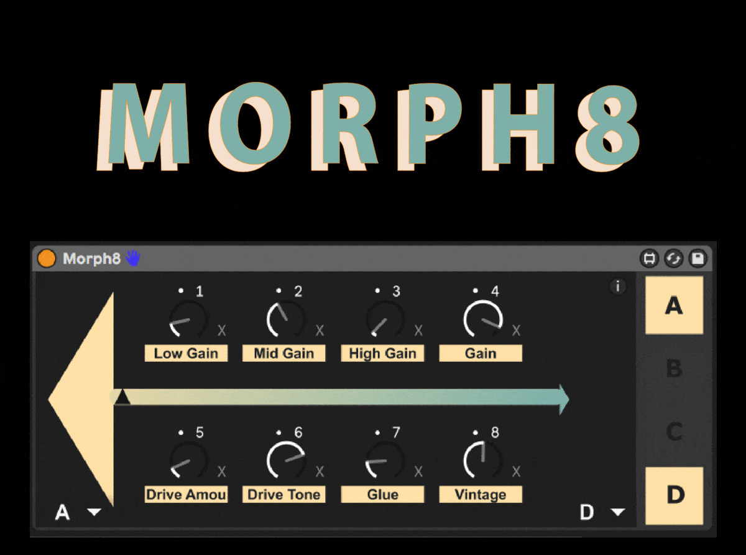The height and width of the screenshot is (555, 746).
Task: Remove mapping with X beside Gain knob
Action: (x=516, y=331)
